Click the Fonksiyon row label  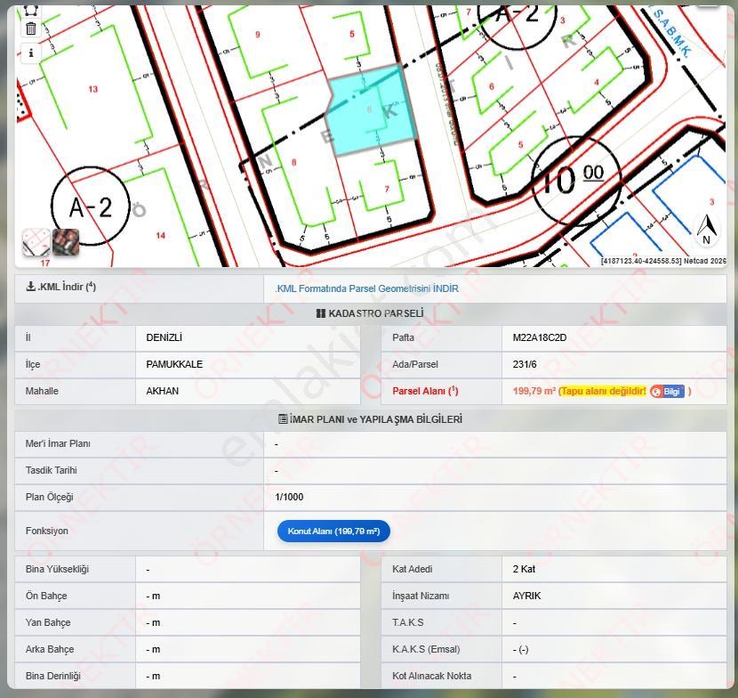coord(46,531)
